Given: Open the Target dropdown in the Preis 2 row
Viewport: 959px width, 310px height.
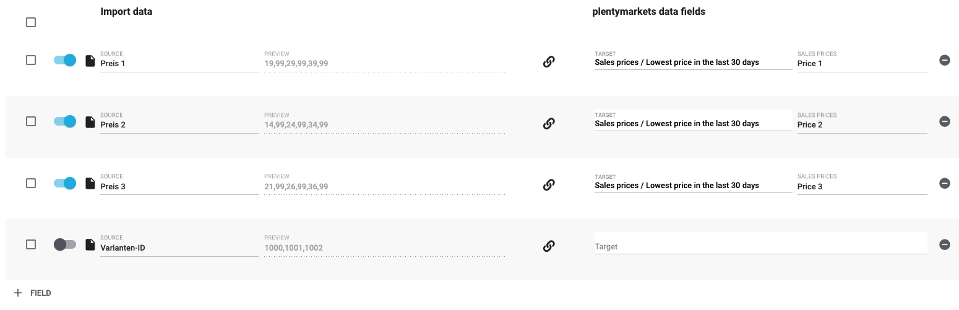Looking at the screenshot, I should click(692, 124).
